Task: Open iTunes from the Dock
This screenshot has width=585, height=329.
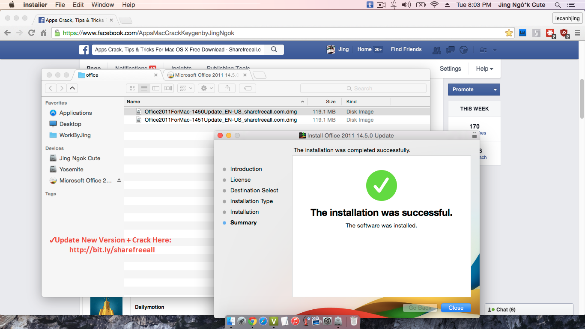Action: [295, 321]
